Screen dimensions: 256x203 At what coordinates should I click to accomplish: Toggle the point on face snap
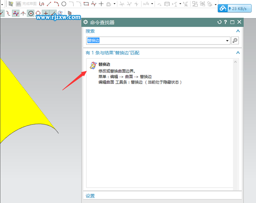[60, 13]
